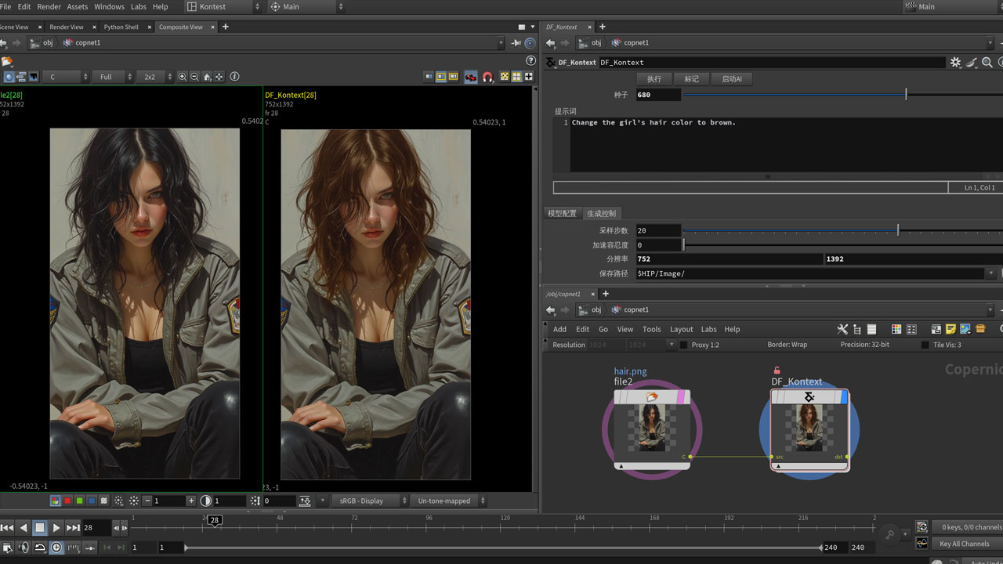
Task: Click the loop playback mode icon
Action: coord(39,548)
